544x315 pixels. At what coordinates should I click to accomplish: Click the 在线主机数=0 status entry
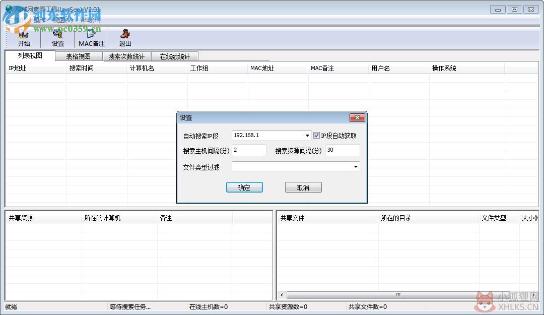(x=209, y=307)
